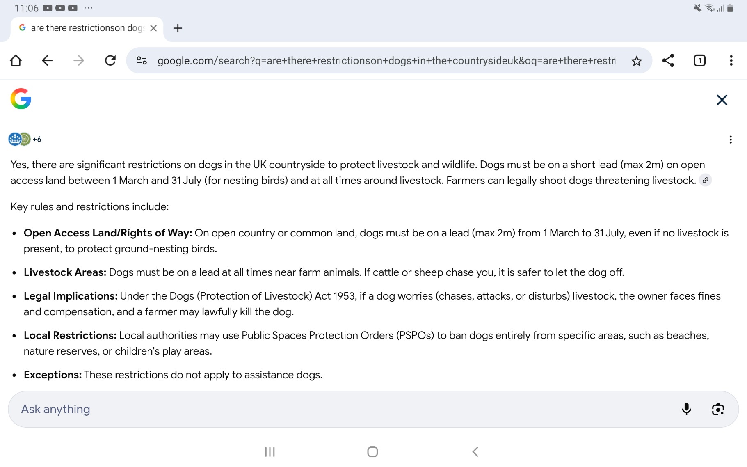
Task: Reload the current Google search page
Action: click(110, 61)
